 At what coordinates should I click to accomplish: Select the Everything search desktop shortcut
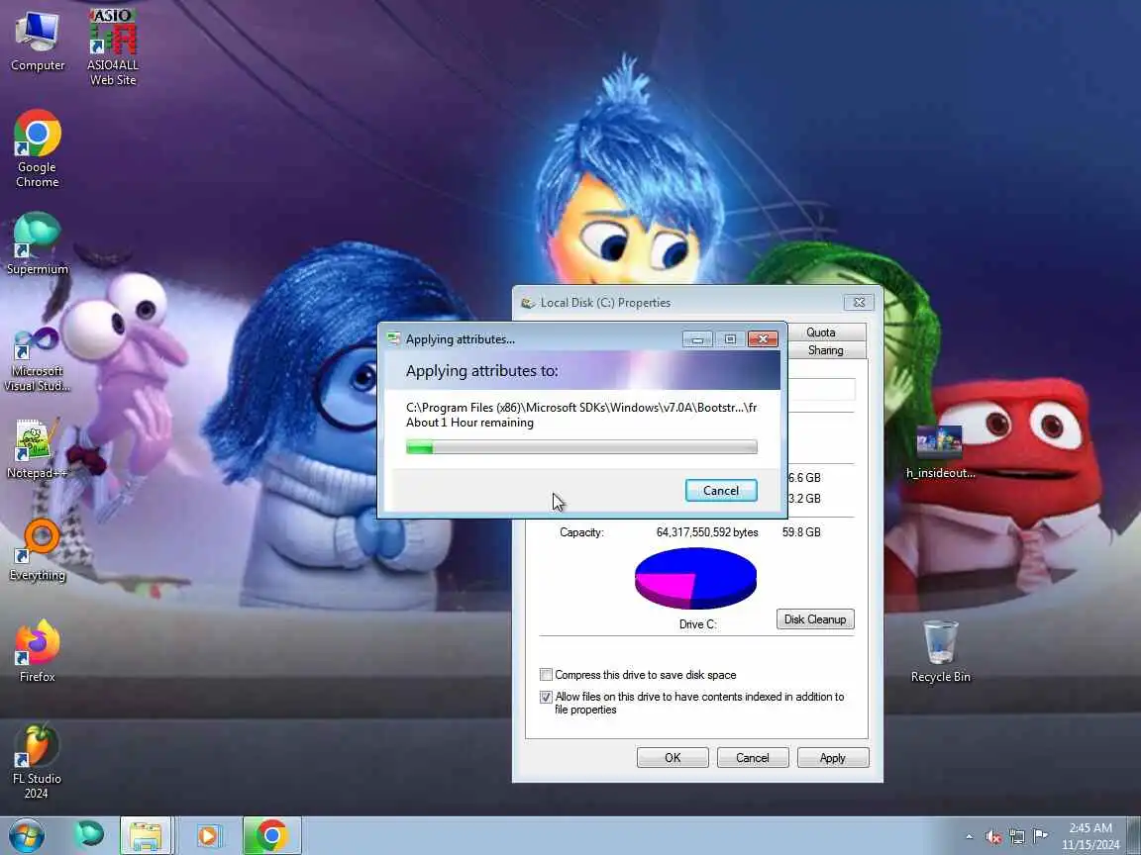(x=37, y=550)
